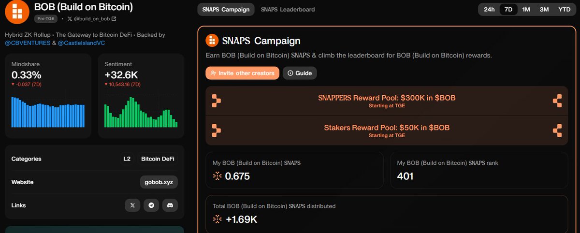The image size is (580, 233).
Task: Select the 1M time range
Action: click(526, 10)
